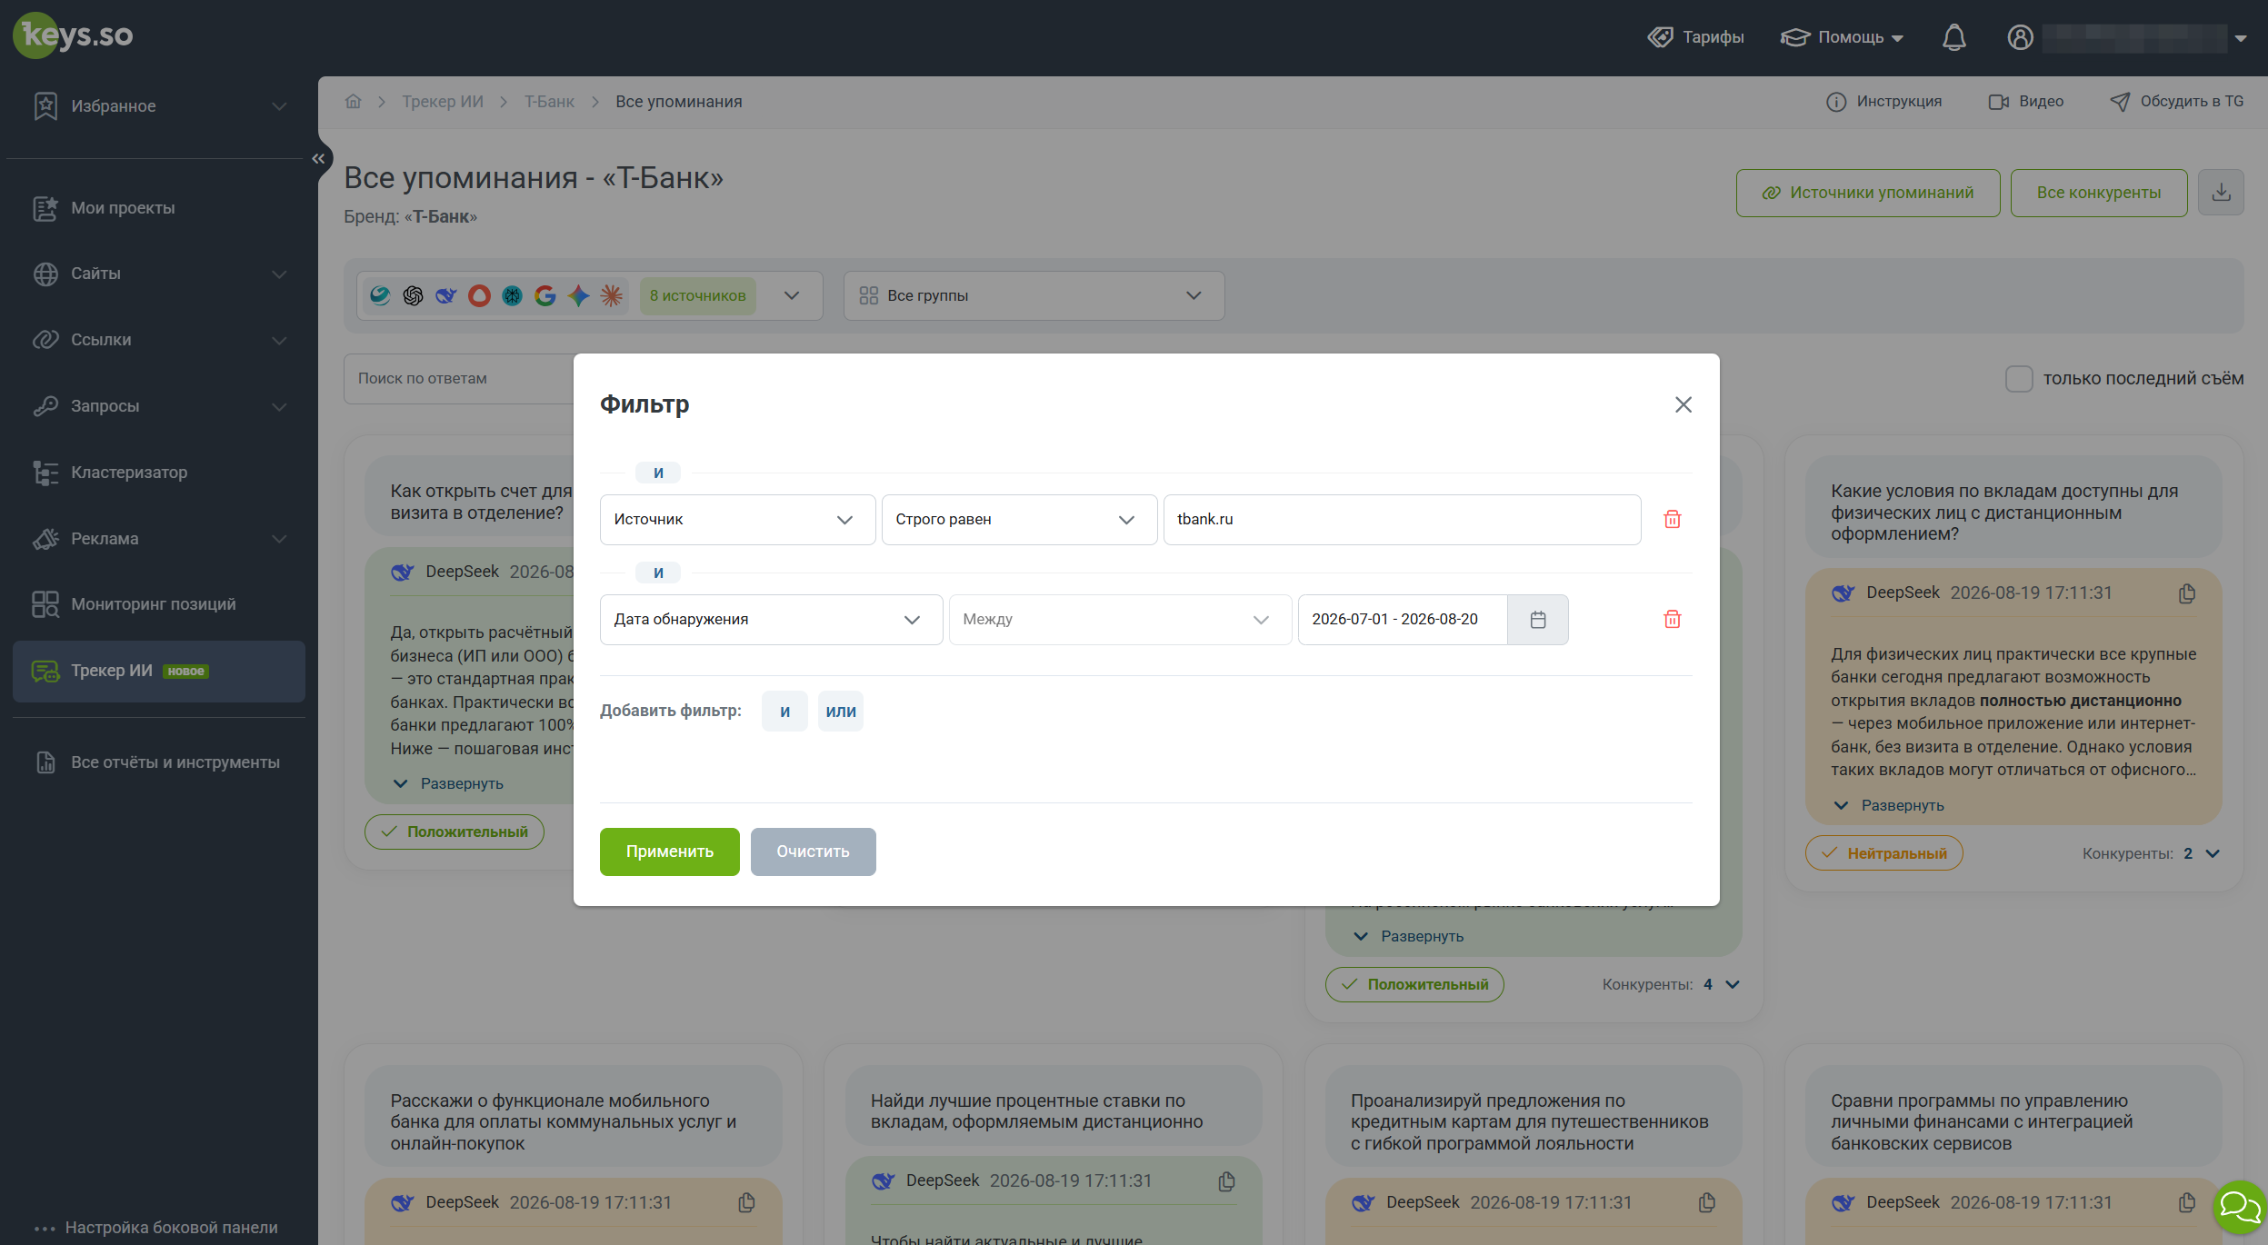Open the 8 источников sources dropdown
Screen dimensions: 2268x1245
pyautogui.click(x=590, y=296)
